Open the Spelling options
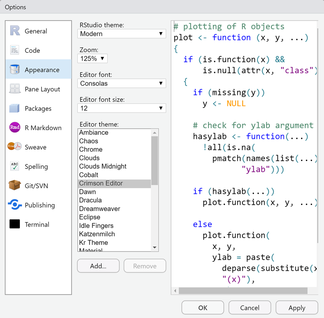The image size is (324, 318). pyautogui.click(x=38, y=166)
